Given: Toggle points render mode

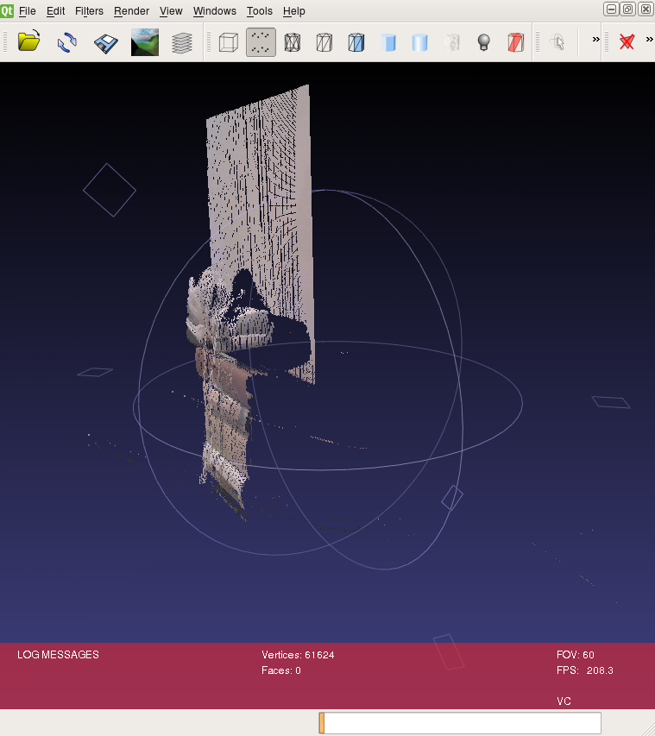Looking at the screenshot, I should pos(261,42).
